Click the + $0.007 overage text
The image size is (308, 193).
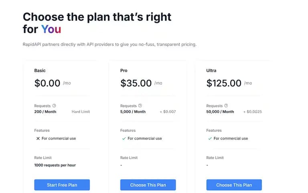pos(168,112)
